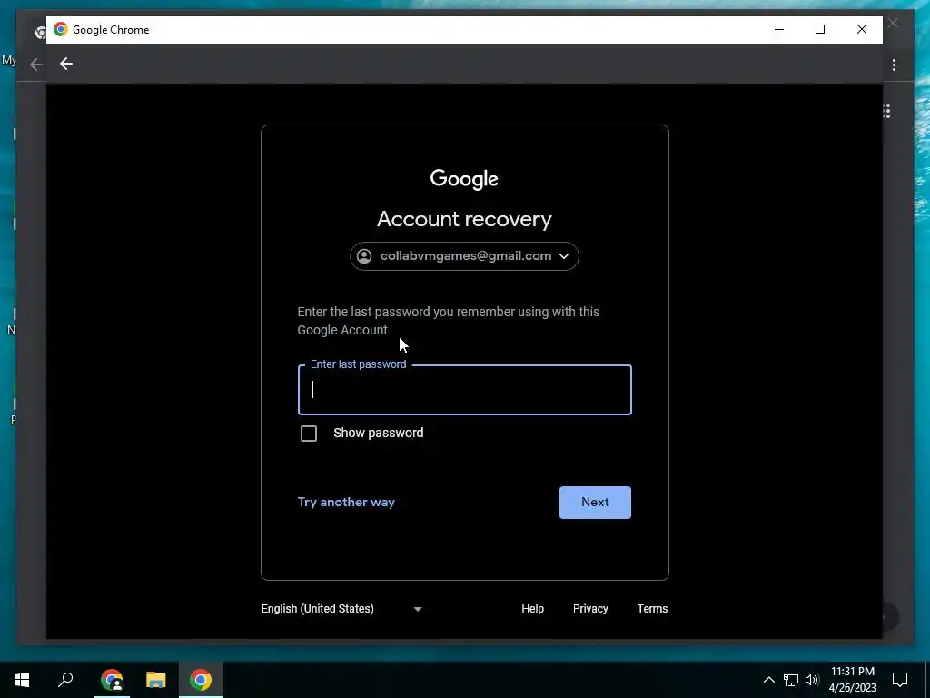Open the English (United States) language dropdown
Screen dimensions: 930x698
point(341,608)
